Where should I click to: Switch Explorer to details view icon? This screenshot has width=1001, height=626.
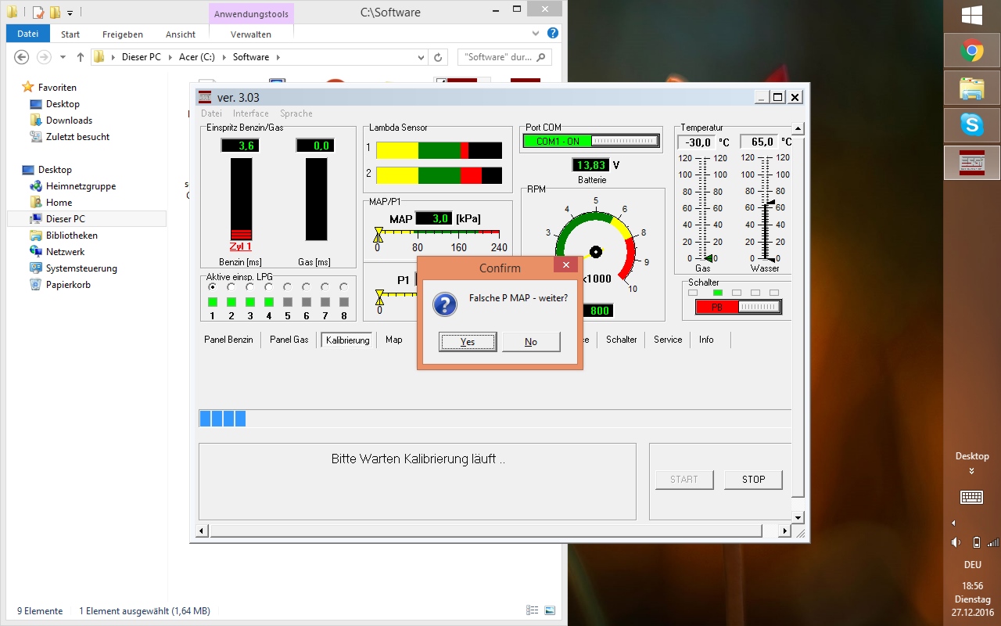pos(533,610)
